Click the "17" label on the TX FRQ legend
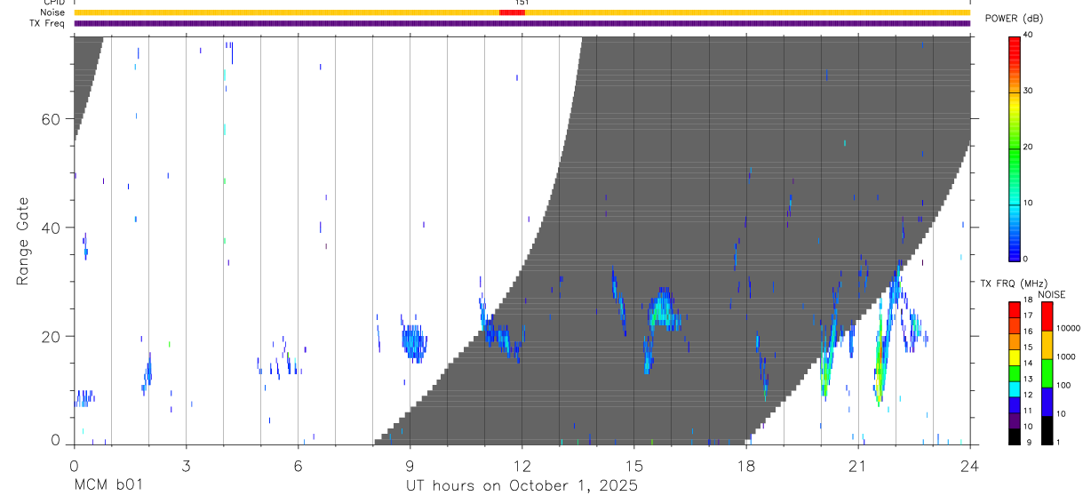Viewport: 1091px width, 504px height. tap(1029, 316)
